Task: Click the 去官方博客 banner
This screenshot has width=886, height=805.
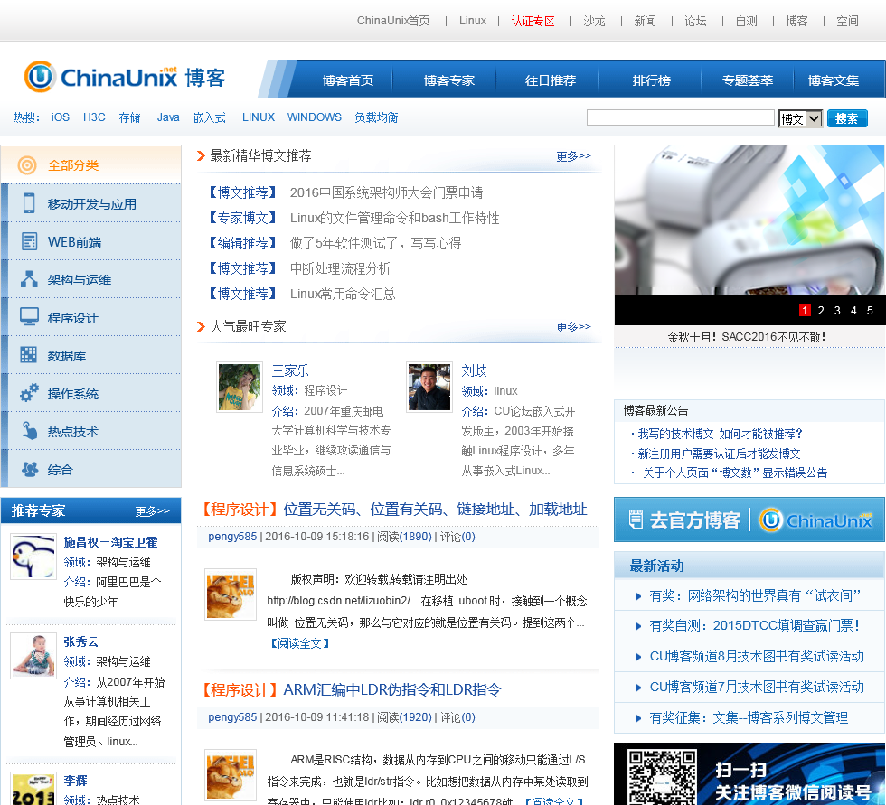Action: 749,520
